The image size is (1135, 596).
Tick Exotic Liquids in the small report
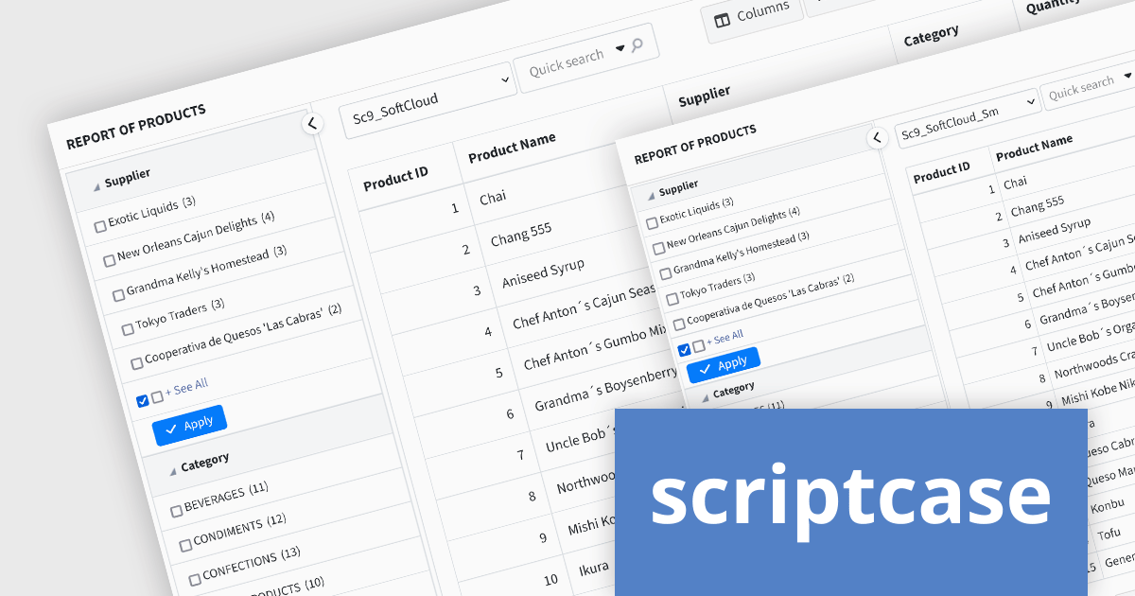(652, 223)
